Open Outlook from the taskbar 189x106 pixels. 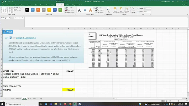(46, 104)
